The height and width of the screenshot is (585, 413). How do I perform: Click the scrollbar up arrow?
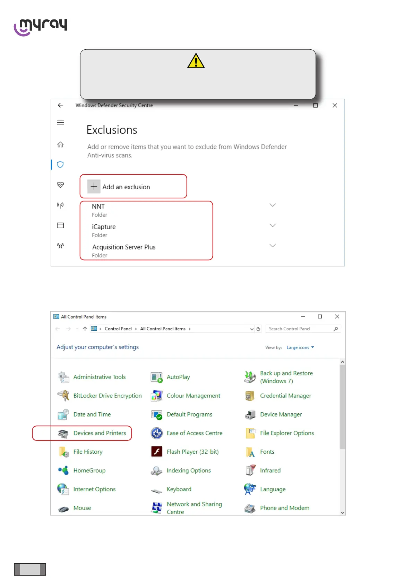343,362
